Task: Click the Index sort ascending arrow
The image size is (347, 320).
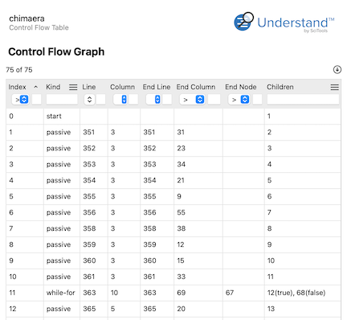Action: pos(35,87)
